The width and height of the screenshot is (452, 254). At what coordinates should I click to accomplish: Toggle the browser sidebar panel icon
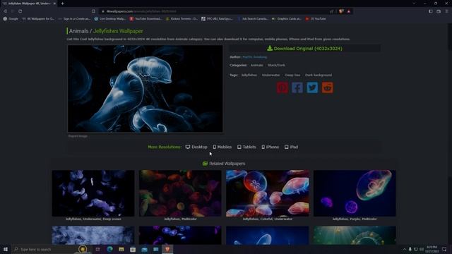[430, 11]
